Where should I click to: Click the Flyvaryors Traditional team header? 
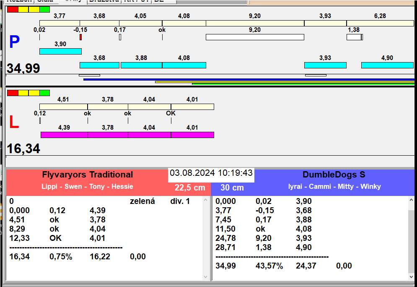pyautogui.click(x=87, y=175)
